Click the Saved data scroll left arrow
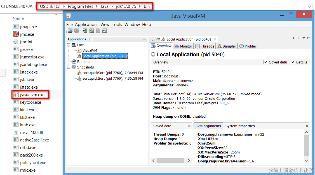This screenshot has height=175, width=315. (154, 160)
